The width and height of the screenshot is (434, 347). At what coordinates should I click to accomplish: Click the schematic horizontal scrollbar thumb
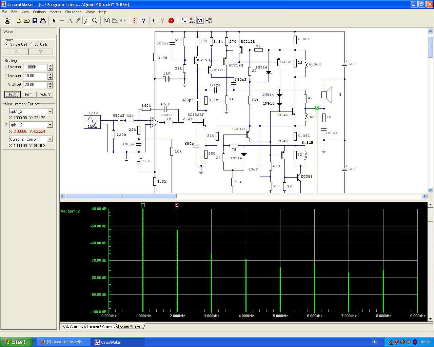[x=121, y=196]
